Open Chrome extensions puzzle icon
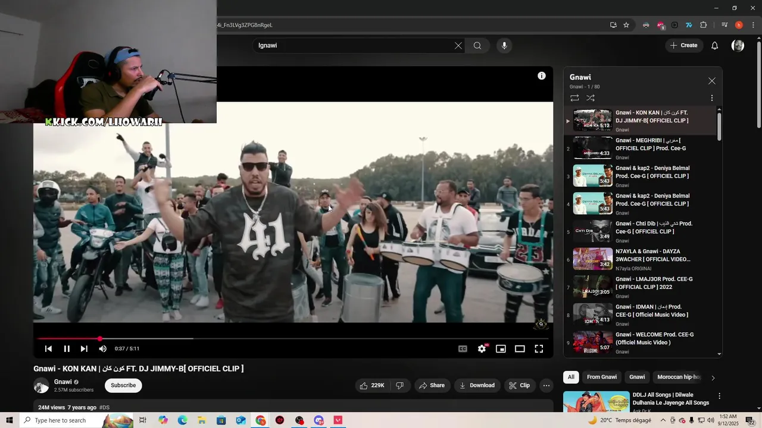 (703, 25)
